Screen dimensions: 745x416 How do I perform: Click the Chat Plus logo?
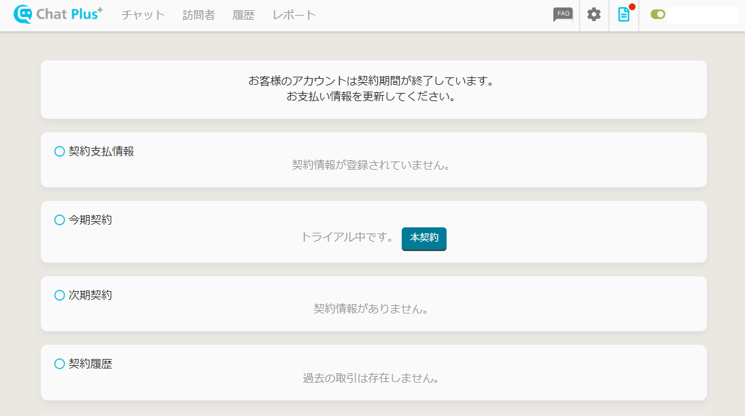58,14
